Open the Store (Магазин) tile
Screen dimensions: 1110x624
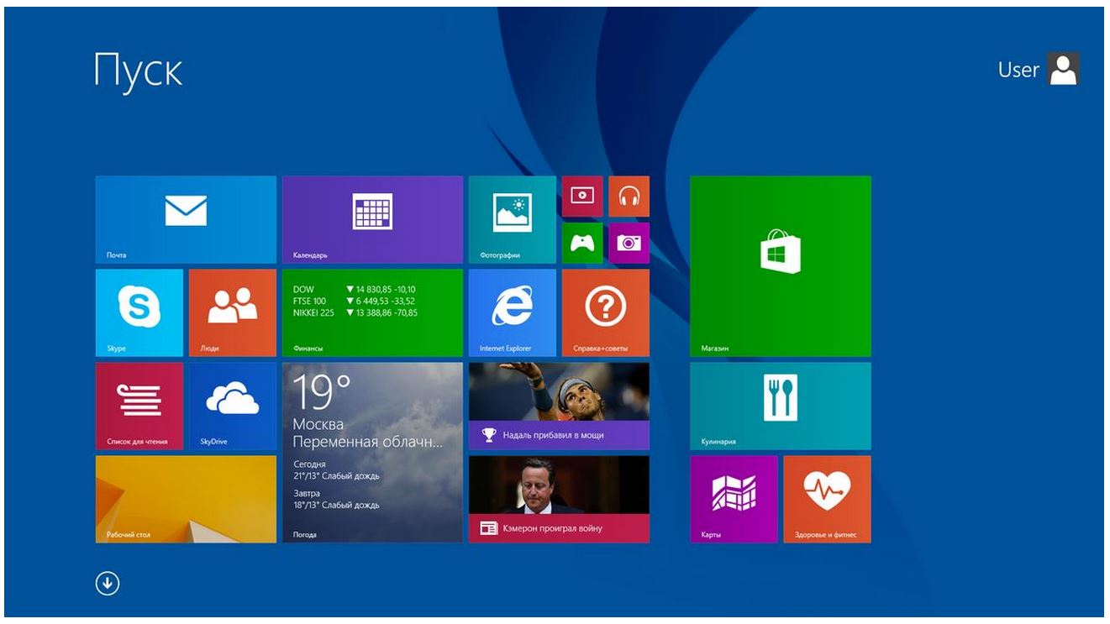coord(781,266)
